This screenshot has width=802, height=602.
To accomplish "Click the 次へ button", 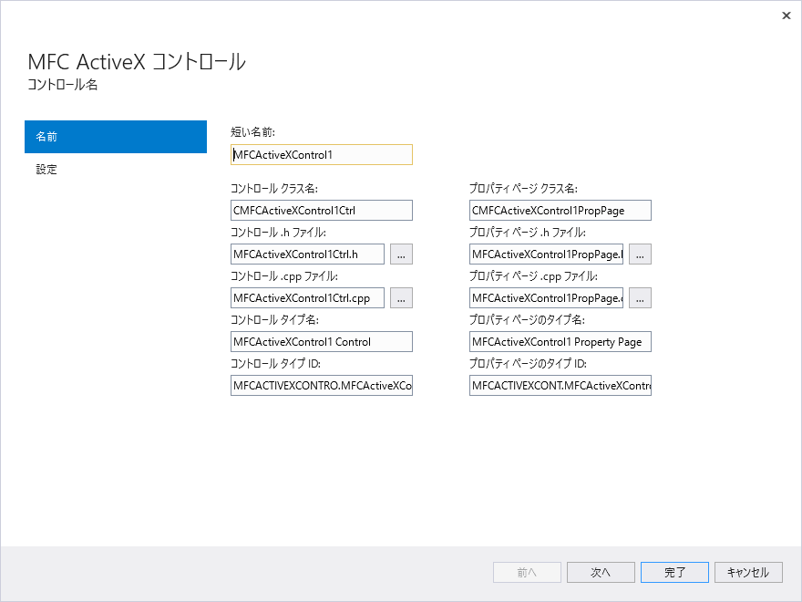I will 601,572.
